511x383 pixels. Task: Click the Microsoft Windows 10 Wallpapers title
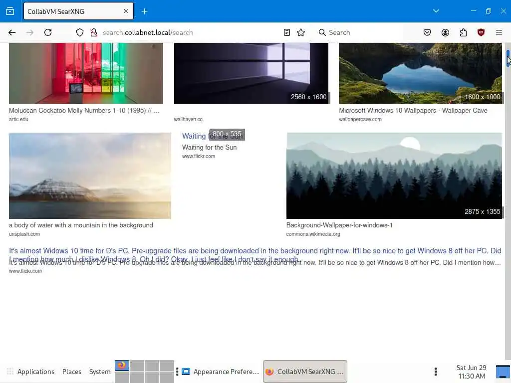pyautogui.click(x=413, y=111)
